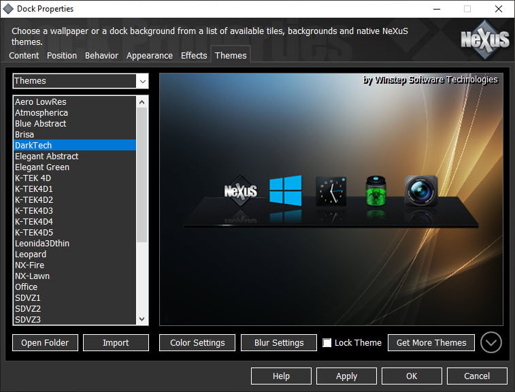Select the Themes tab
The image size is (515, 392).
(x=231, y=56)
